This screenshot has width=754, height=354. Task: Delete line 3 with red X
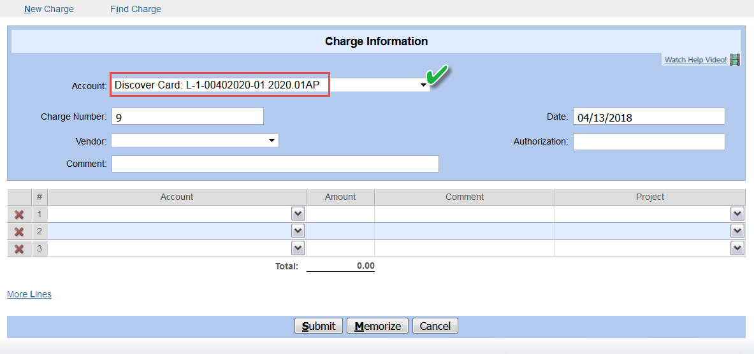pyautogui.click(x=19, y=249)
